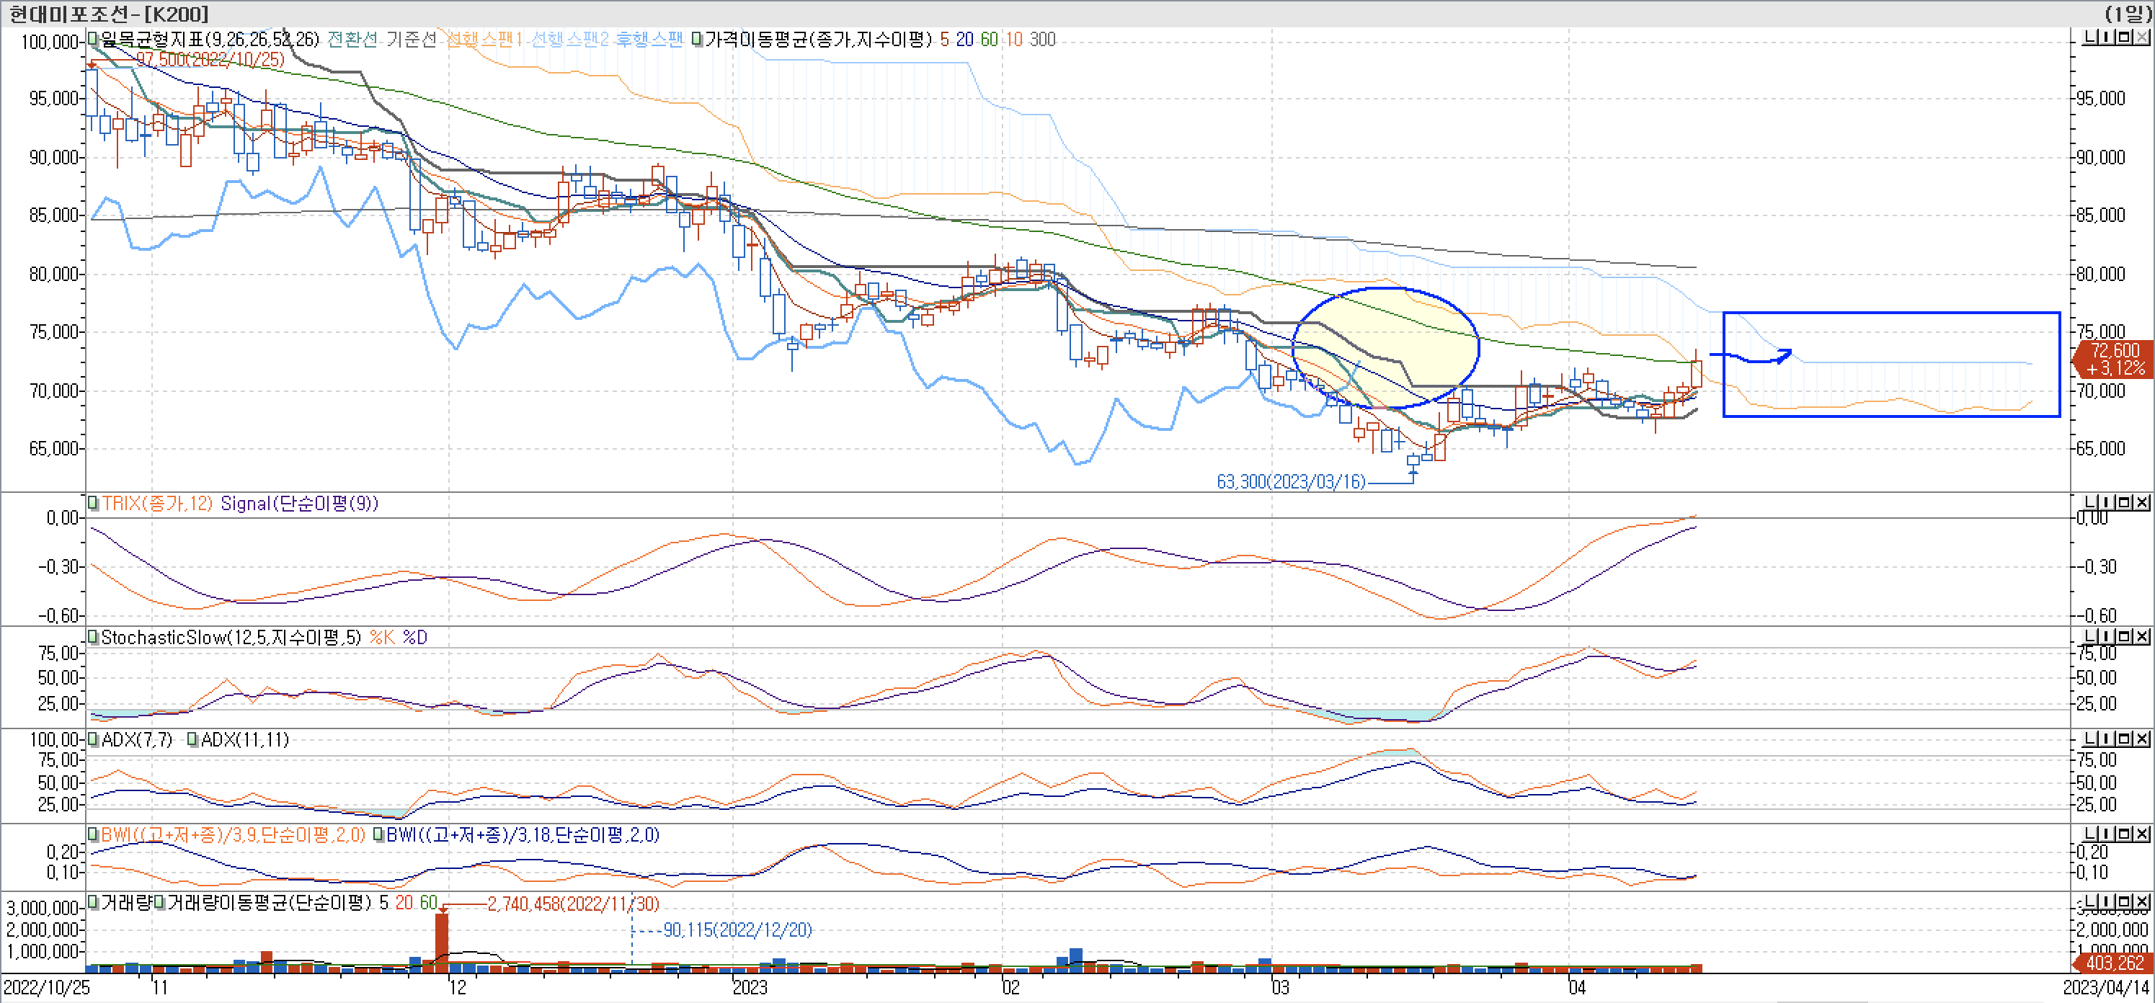Click vertical bar icon on ADX panel
2155x1003 pixels.
pyautogui.click(x=2107, y=739)
